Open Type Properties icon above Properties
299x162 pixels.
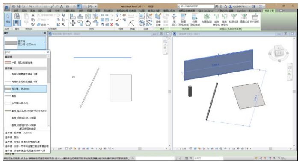click(17, 16)
